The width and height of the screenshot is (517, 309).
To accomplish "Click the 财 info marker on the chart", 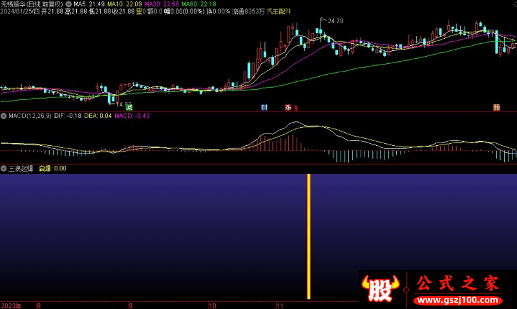I will 264,107.
